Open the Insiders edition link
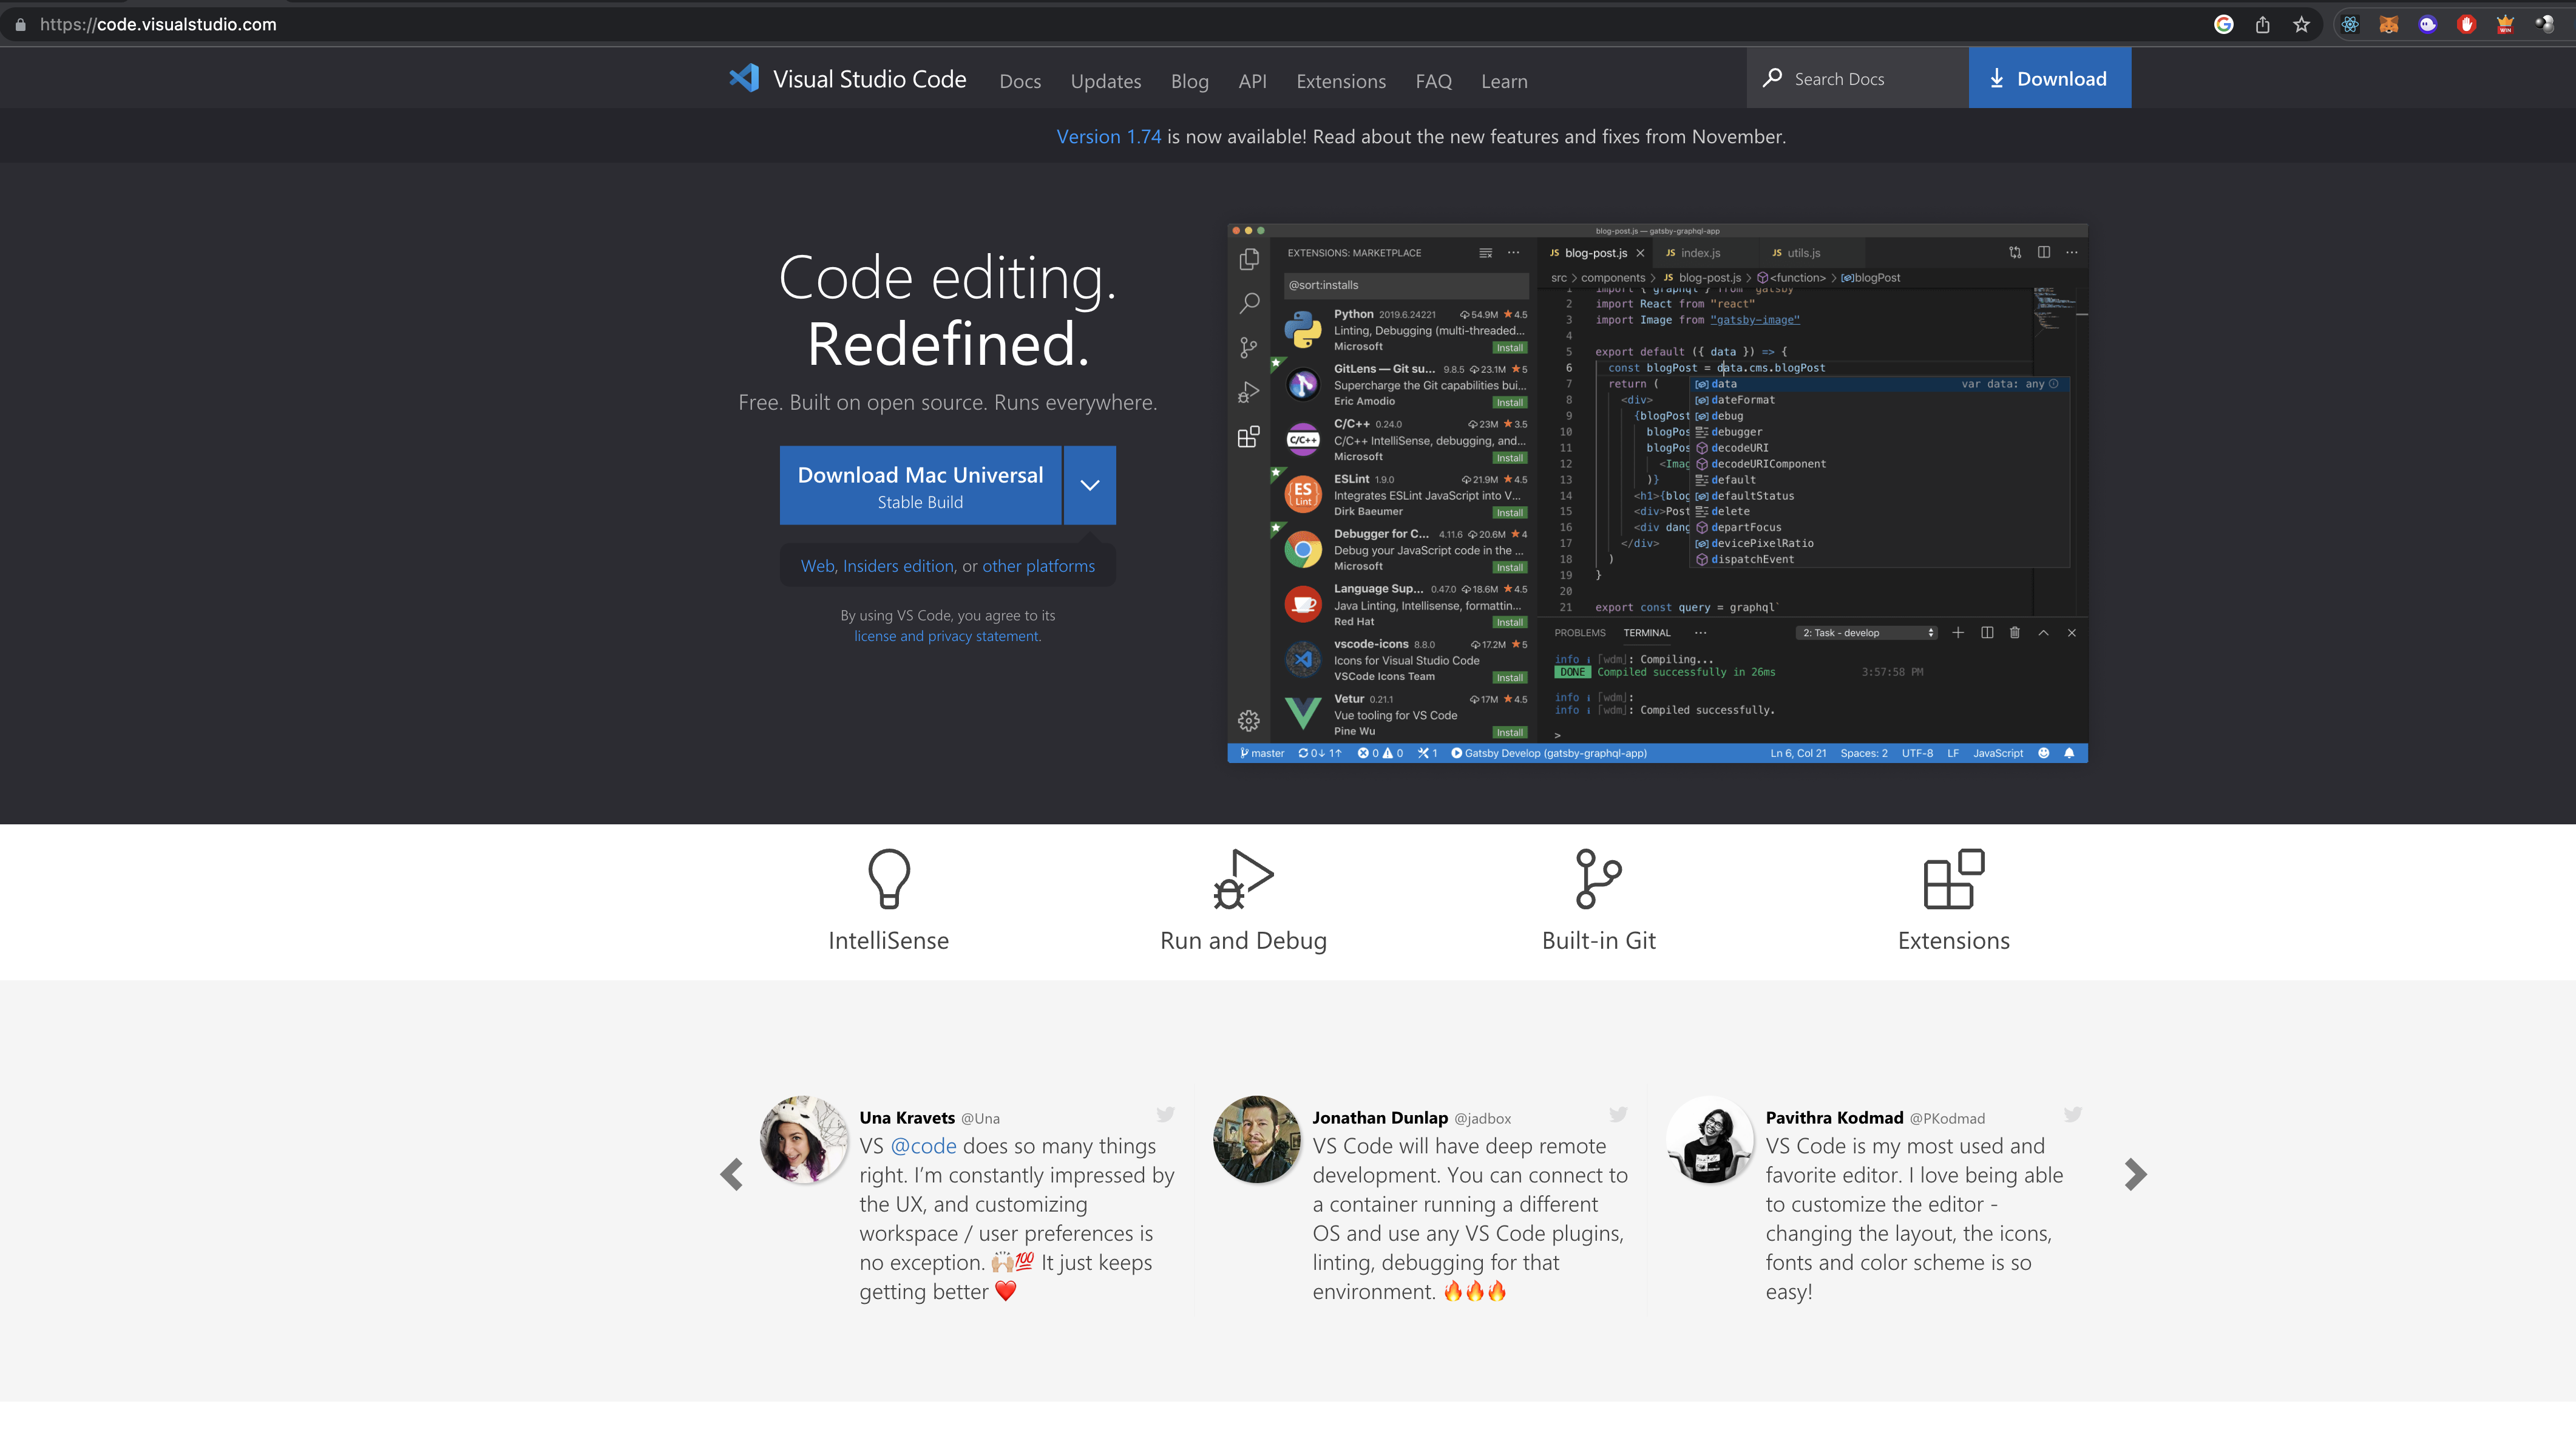The height and width of the screenshot is (1435, 2576). coord(898,566)
